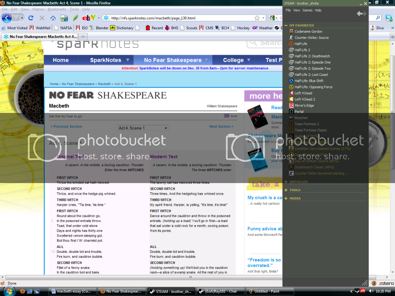Click the Codename Gordon game icon
Viewport: 395px width, 296px height.
point(291,32)
